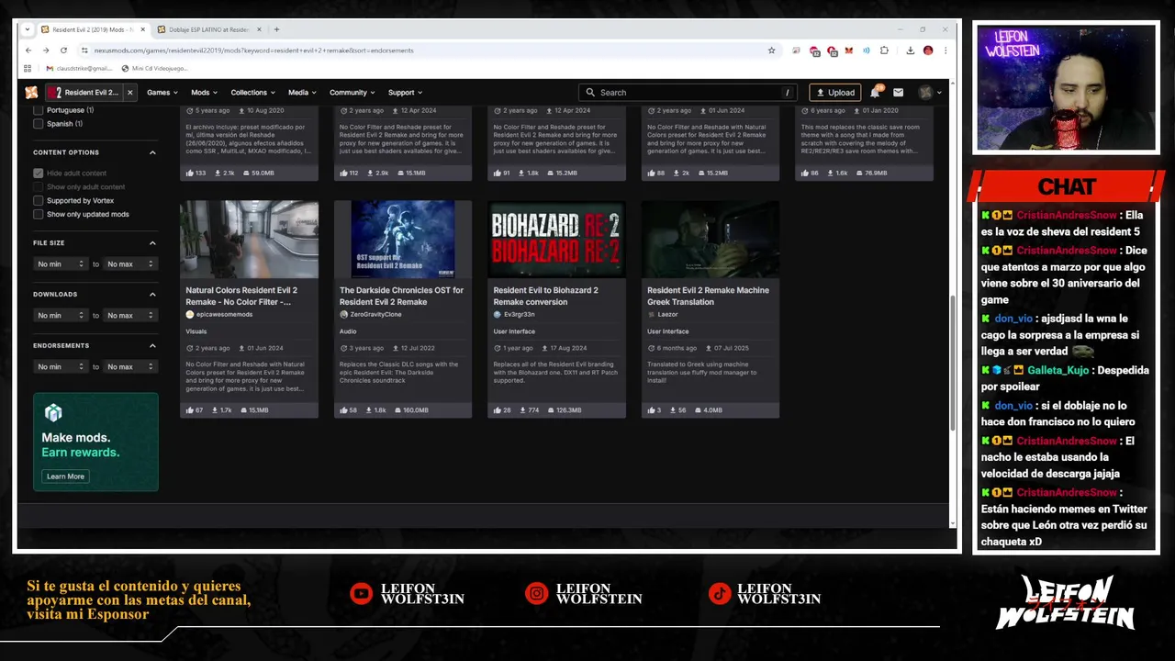This screenshot has width=1175, height=661.
Task: Collapse the Content Options section
Action: click(152, 152)
